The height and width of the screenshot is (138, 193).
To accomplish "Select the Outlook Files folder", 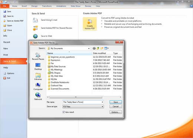I will (x=55, y=85).
